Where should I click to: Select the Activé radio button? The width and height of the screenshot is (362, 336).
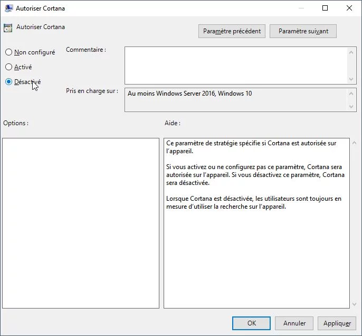(8, 67)
